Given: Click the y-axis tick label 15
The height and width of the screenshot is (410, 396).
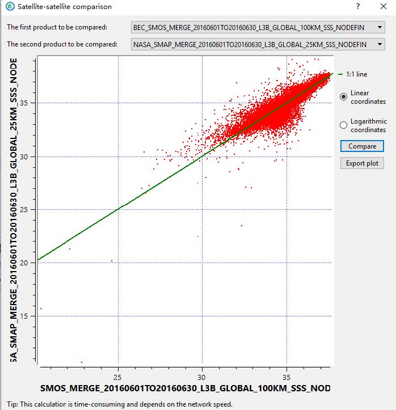Looking at the screenshot, I should coord(23,316).
